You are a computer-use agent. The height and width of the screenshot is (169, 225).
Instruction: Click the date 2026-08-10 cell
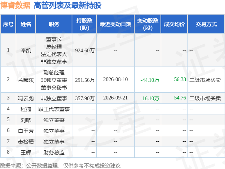(x=115, y=79)
